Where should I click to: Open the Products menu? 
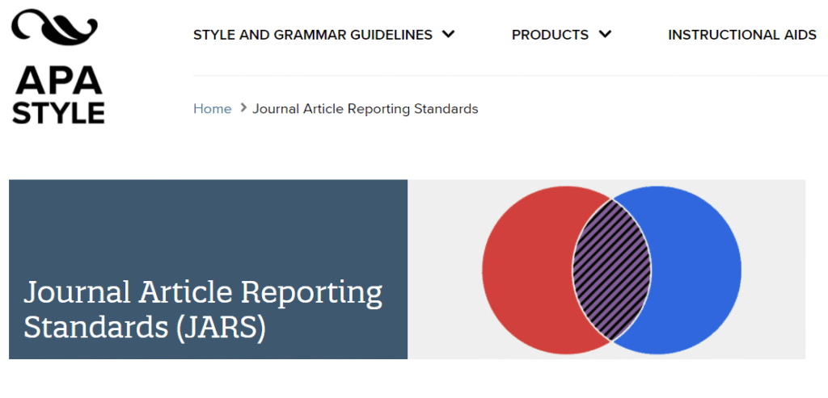pyautogui.click(x=550, y=35)
